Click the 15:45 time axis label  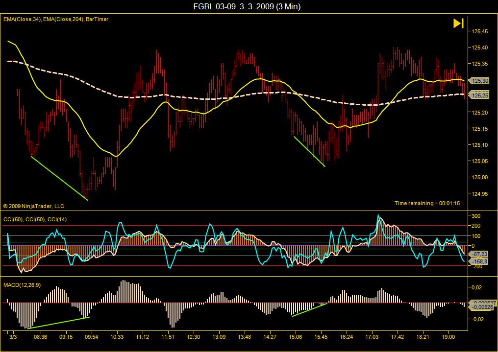pos(321,337)
